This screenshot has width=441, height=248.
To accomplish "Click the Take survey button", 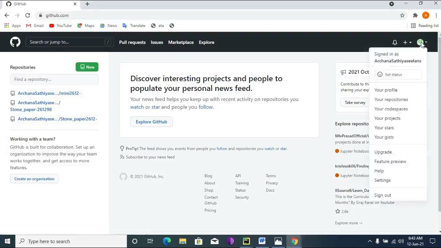I will [x=355, y=102].
